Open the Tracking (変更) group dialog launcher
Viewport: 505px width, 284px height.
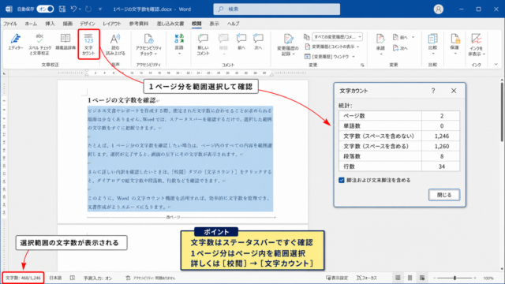pos(362,65)
